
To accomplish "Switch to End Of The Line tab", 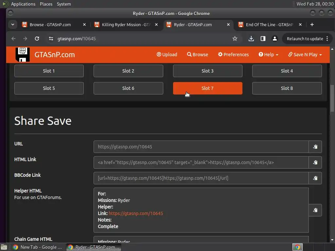I will [270, 25].
